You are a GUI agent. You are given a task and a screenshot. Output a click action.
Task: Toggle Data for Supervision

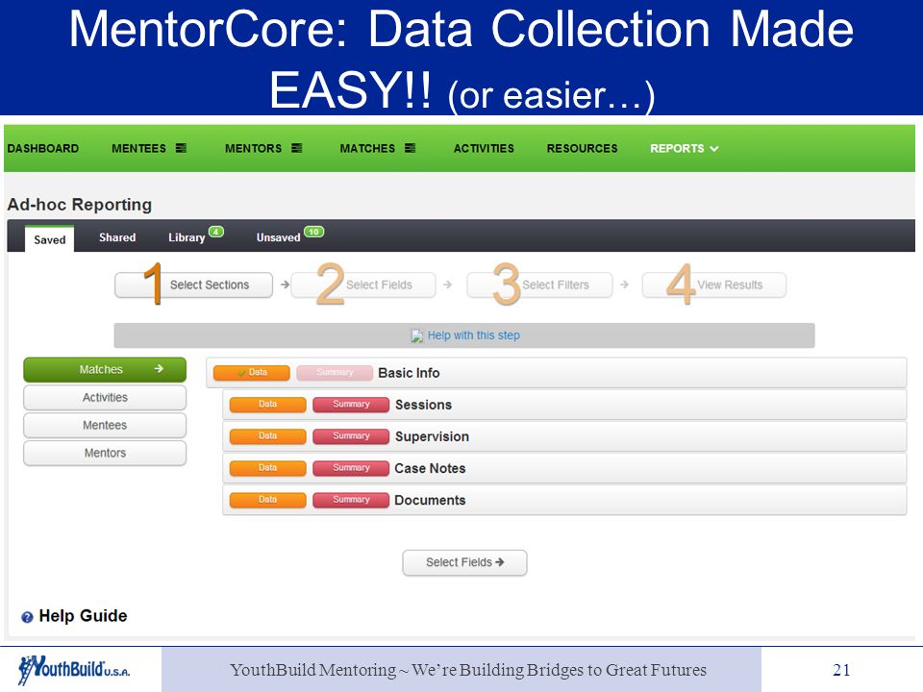point(268,436)
